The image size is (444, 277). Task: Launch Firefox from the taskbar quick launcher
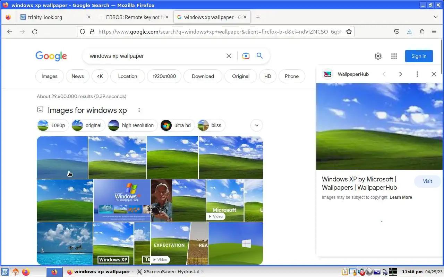click(x=26, y=272)
